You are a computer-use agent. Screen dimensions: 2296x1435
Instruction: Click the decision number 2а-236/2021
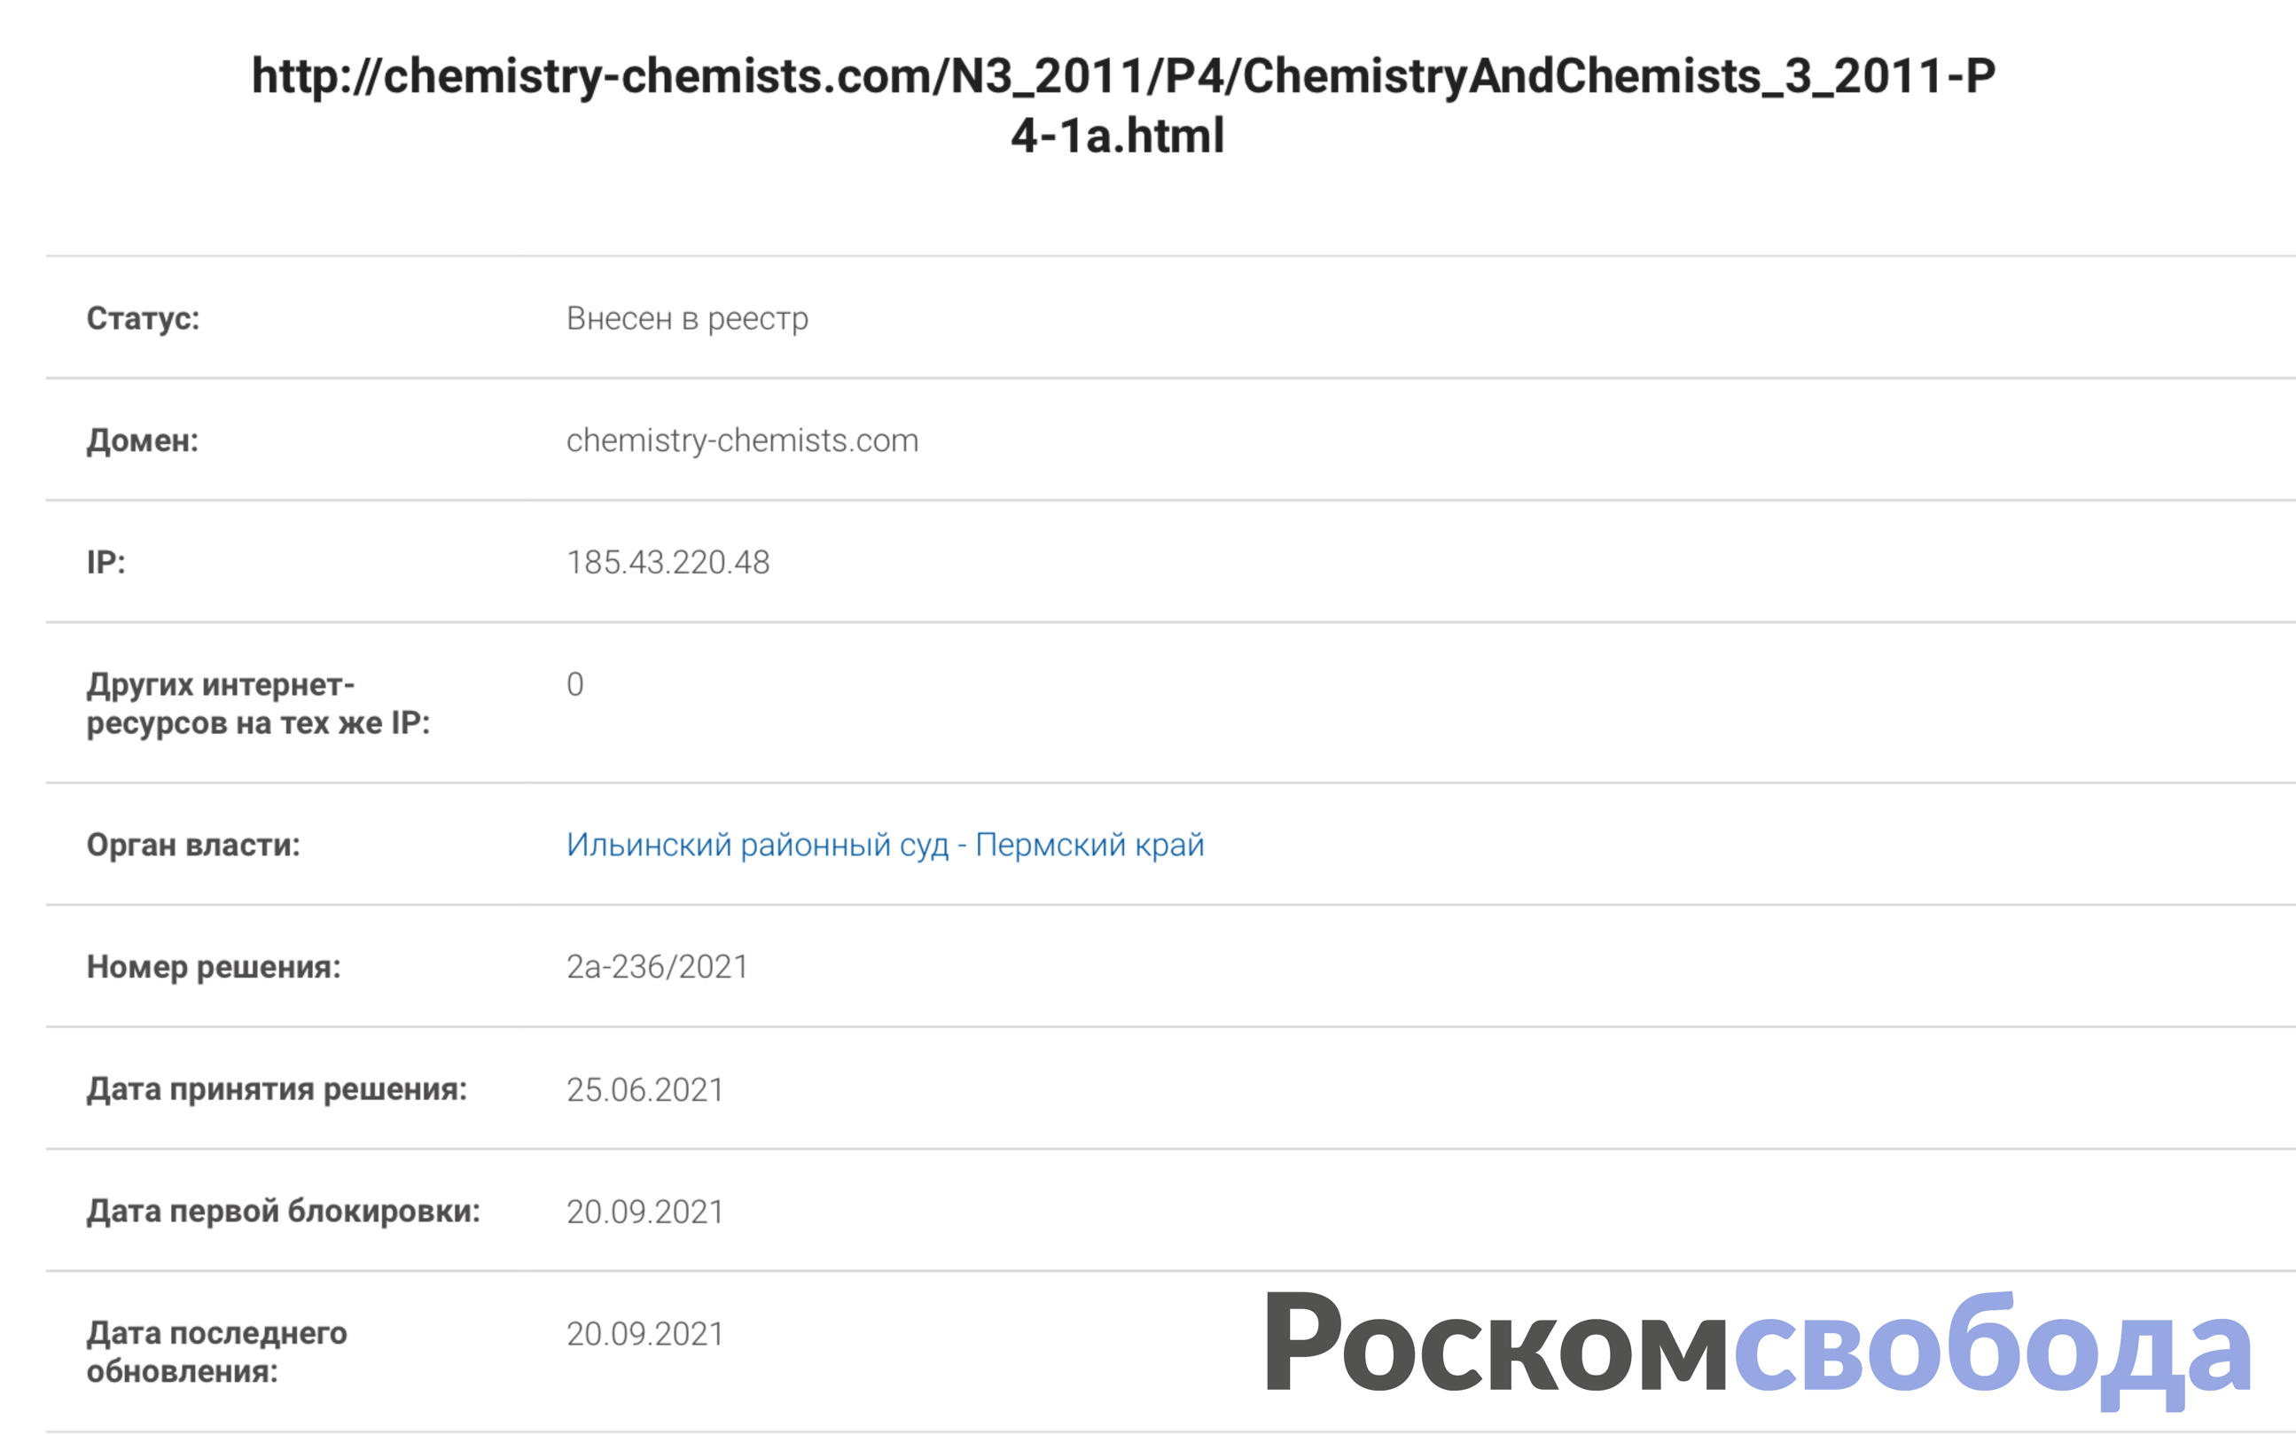tap(657, 967)
